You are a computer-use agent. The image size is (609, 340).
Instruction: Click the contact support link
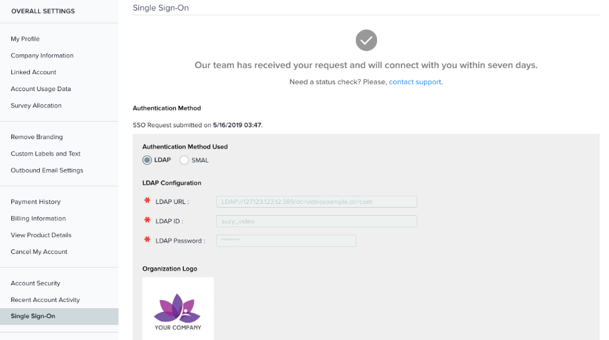click(415, 82)
